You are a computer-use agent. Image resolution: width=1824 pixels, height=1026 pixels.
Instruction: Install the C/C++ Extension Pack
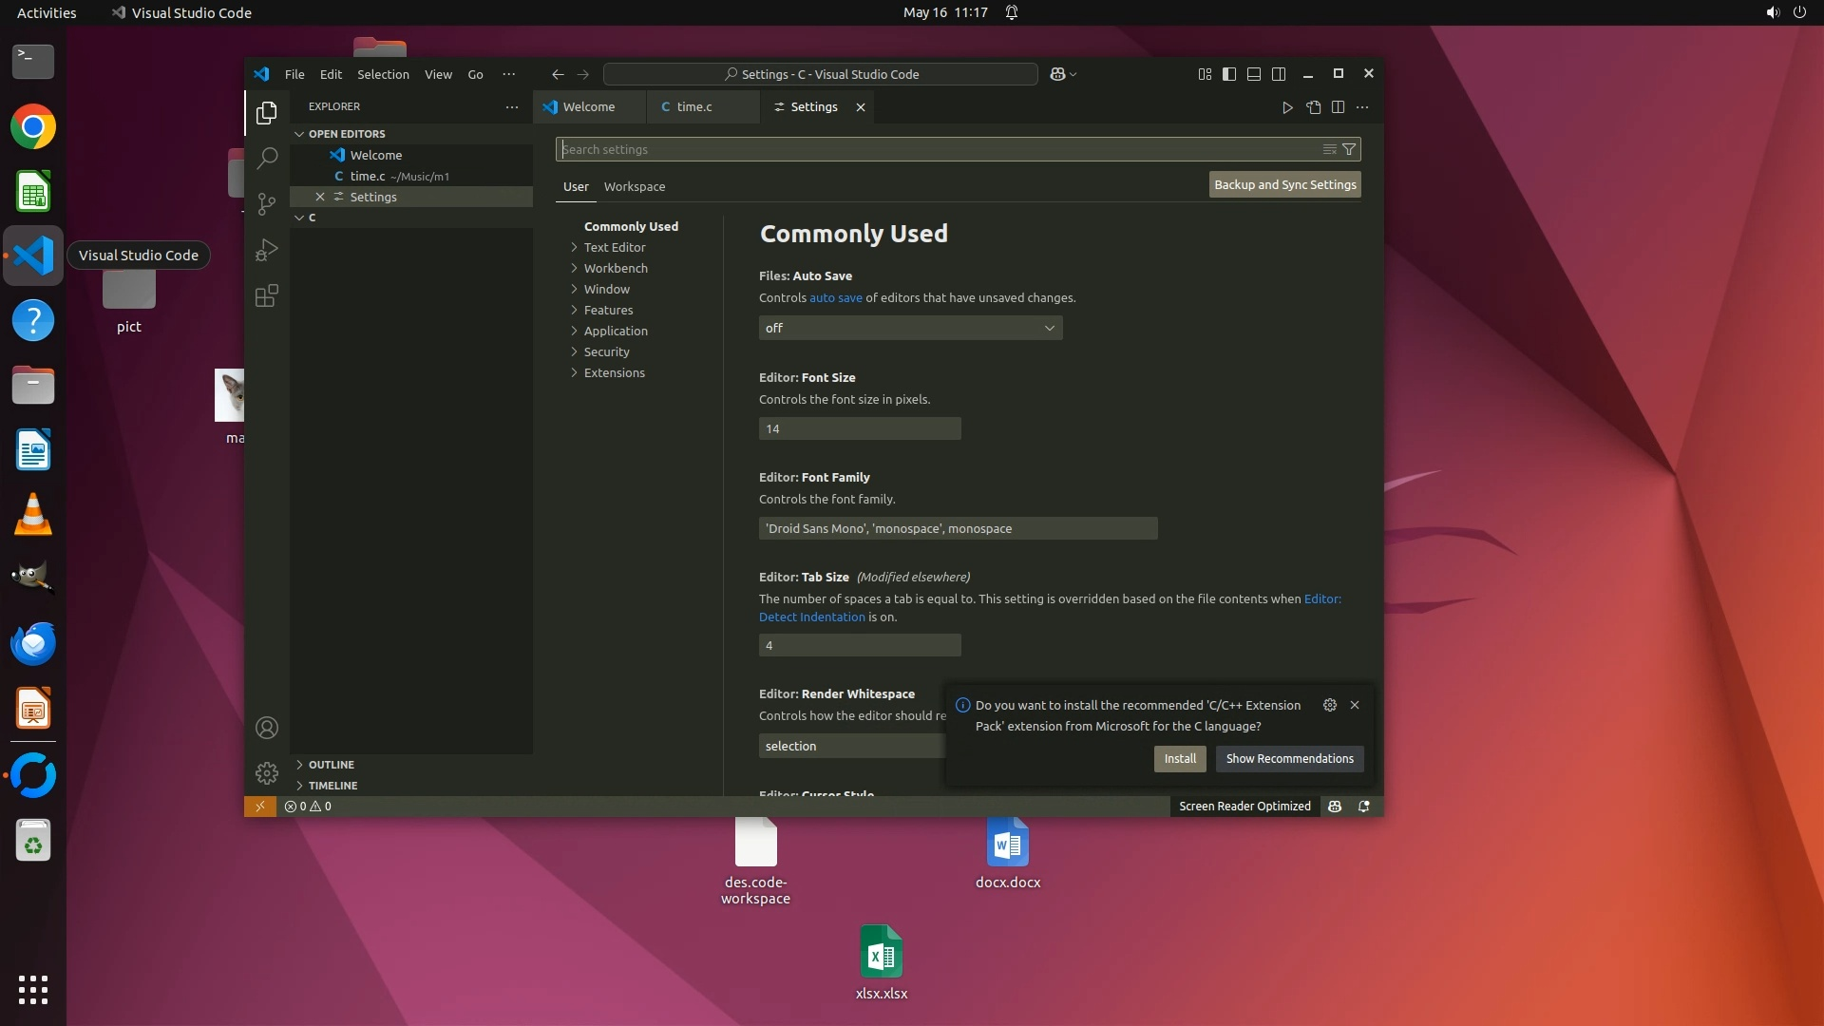[1179, 758]
